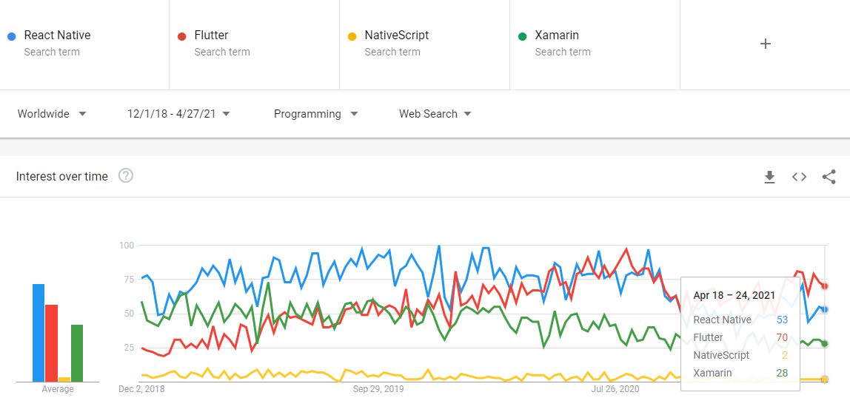Expand the Programming category dropdown
The image size is (850, 415).
(316, 114)
